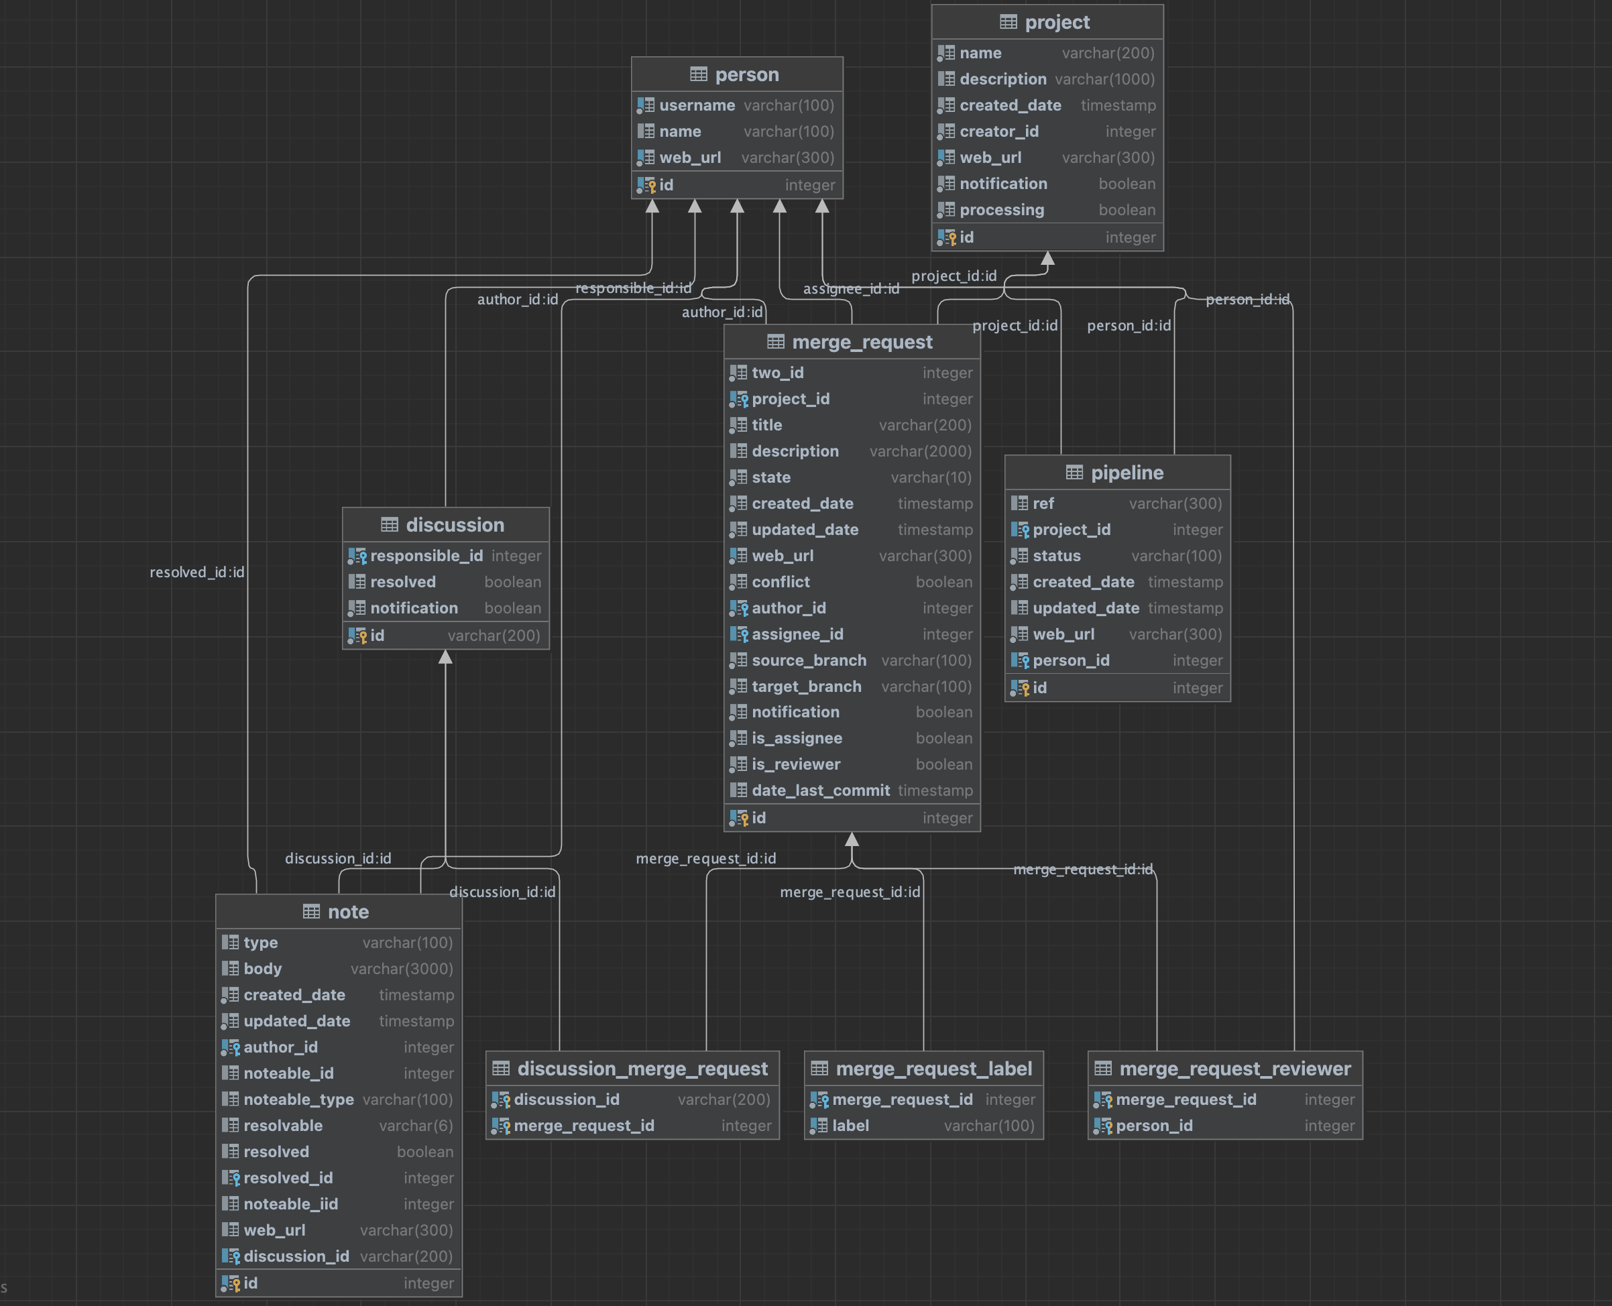
Task: Select the merge_request_label table header
Action: coord(923,1068)
